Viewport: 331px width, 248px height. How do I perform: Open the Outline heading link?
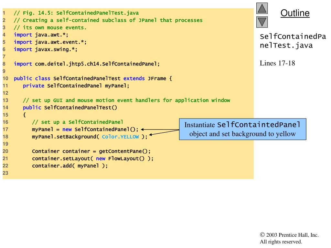(x=295, y=13)
